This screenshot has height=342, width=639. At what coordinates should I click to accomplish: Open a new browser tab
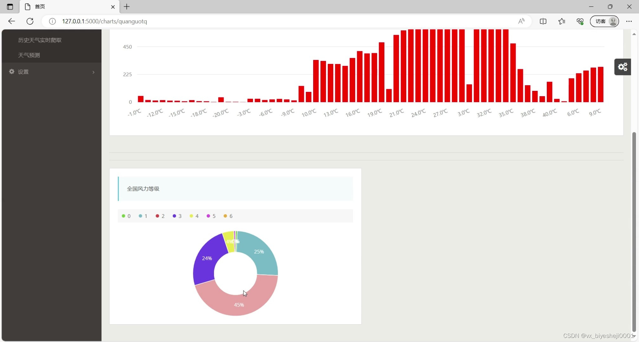pos(127,7)
